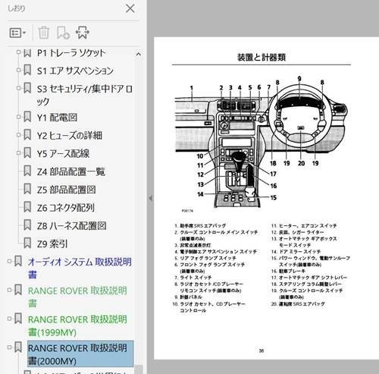Click the page heading 装置と計器類

click(262, 57)
